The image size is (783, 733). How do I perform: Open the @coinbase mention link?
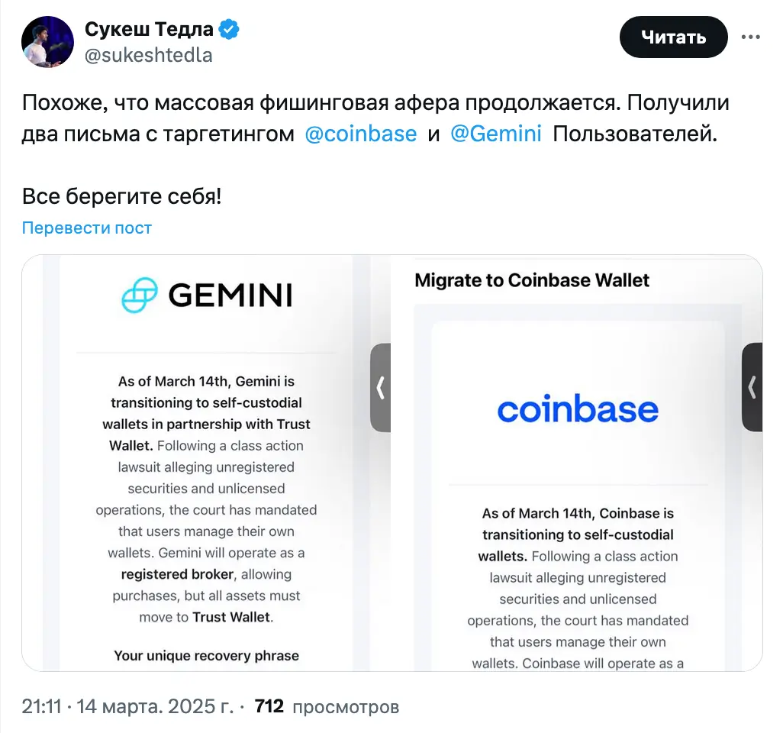pyautogui.click(x=360, y=134)
